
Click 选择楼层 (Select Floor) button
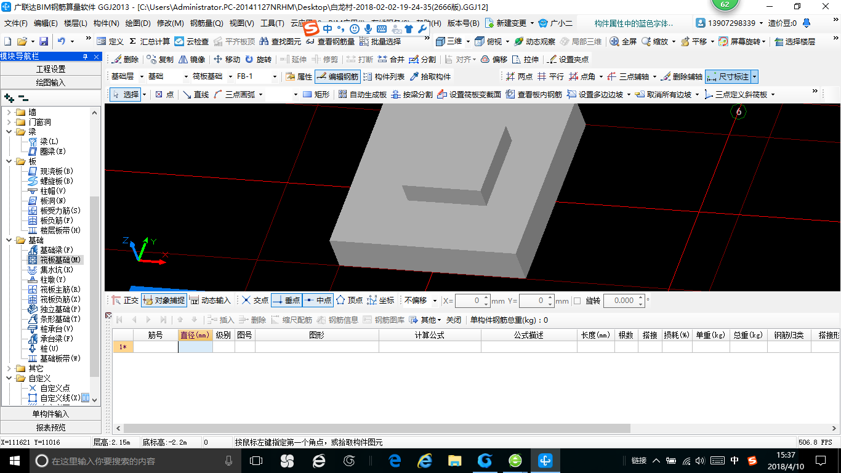(x=795, y=41)
